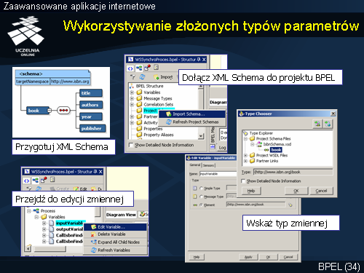Click publisher element in schema diagram
Image resolution: width=364 pixels, height=273 pixels.
92,128
